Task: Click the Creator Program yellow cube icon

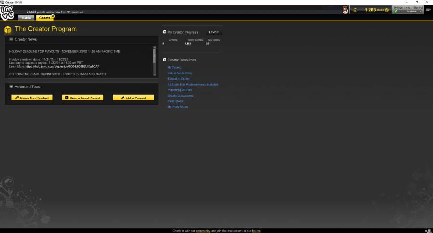Action: point(8,29)
